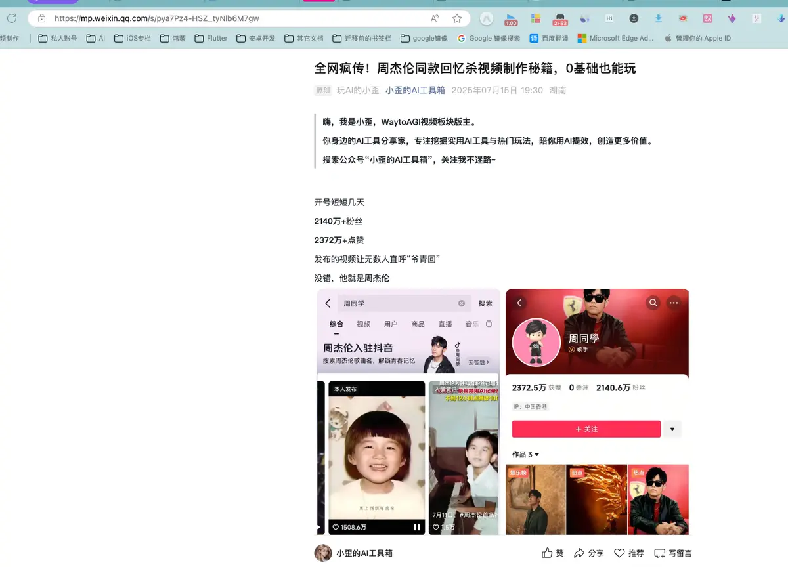Open the 迁移前的书签栏 bookmark folder
788x567 pixels.
pyautogui.click(x=362, y=39)
